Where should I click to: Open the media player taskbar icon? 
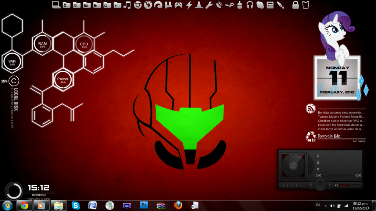click(x=41, y=206)
